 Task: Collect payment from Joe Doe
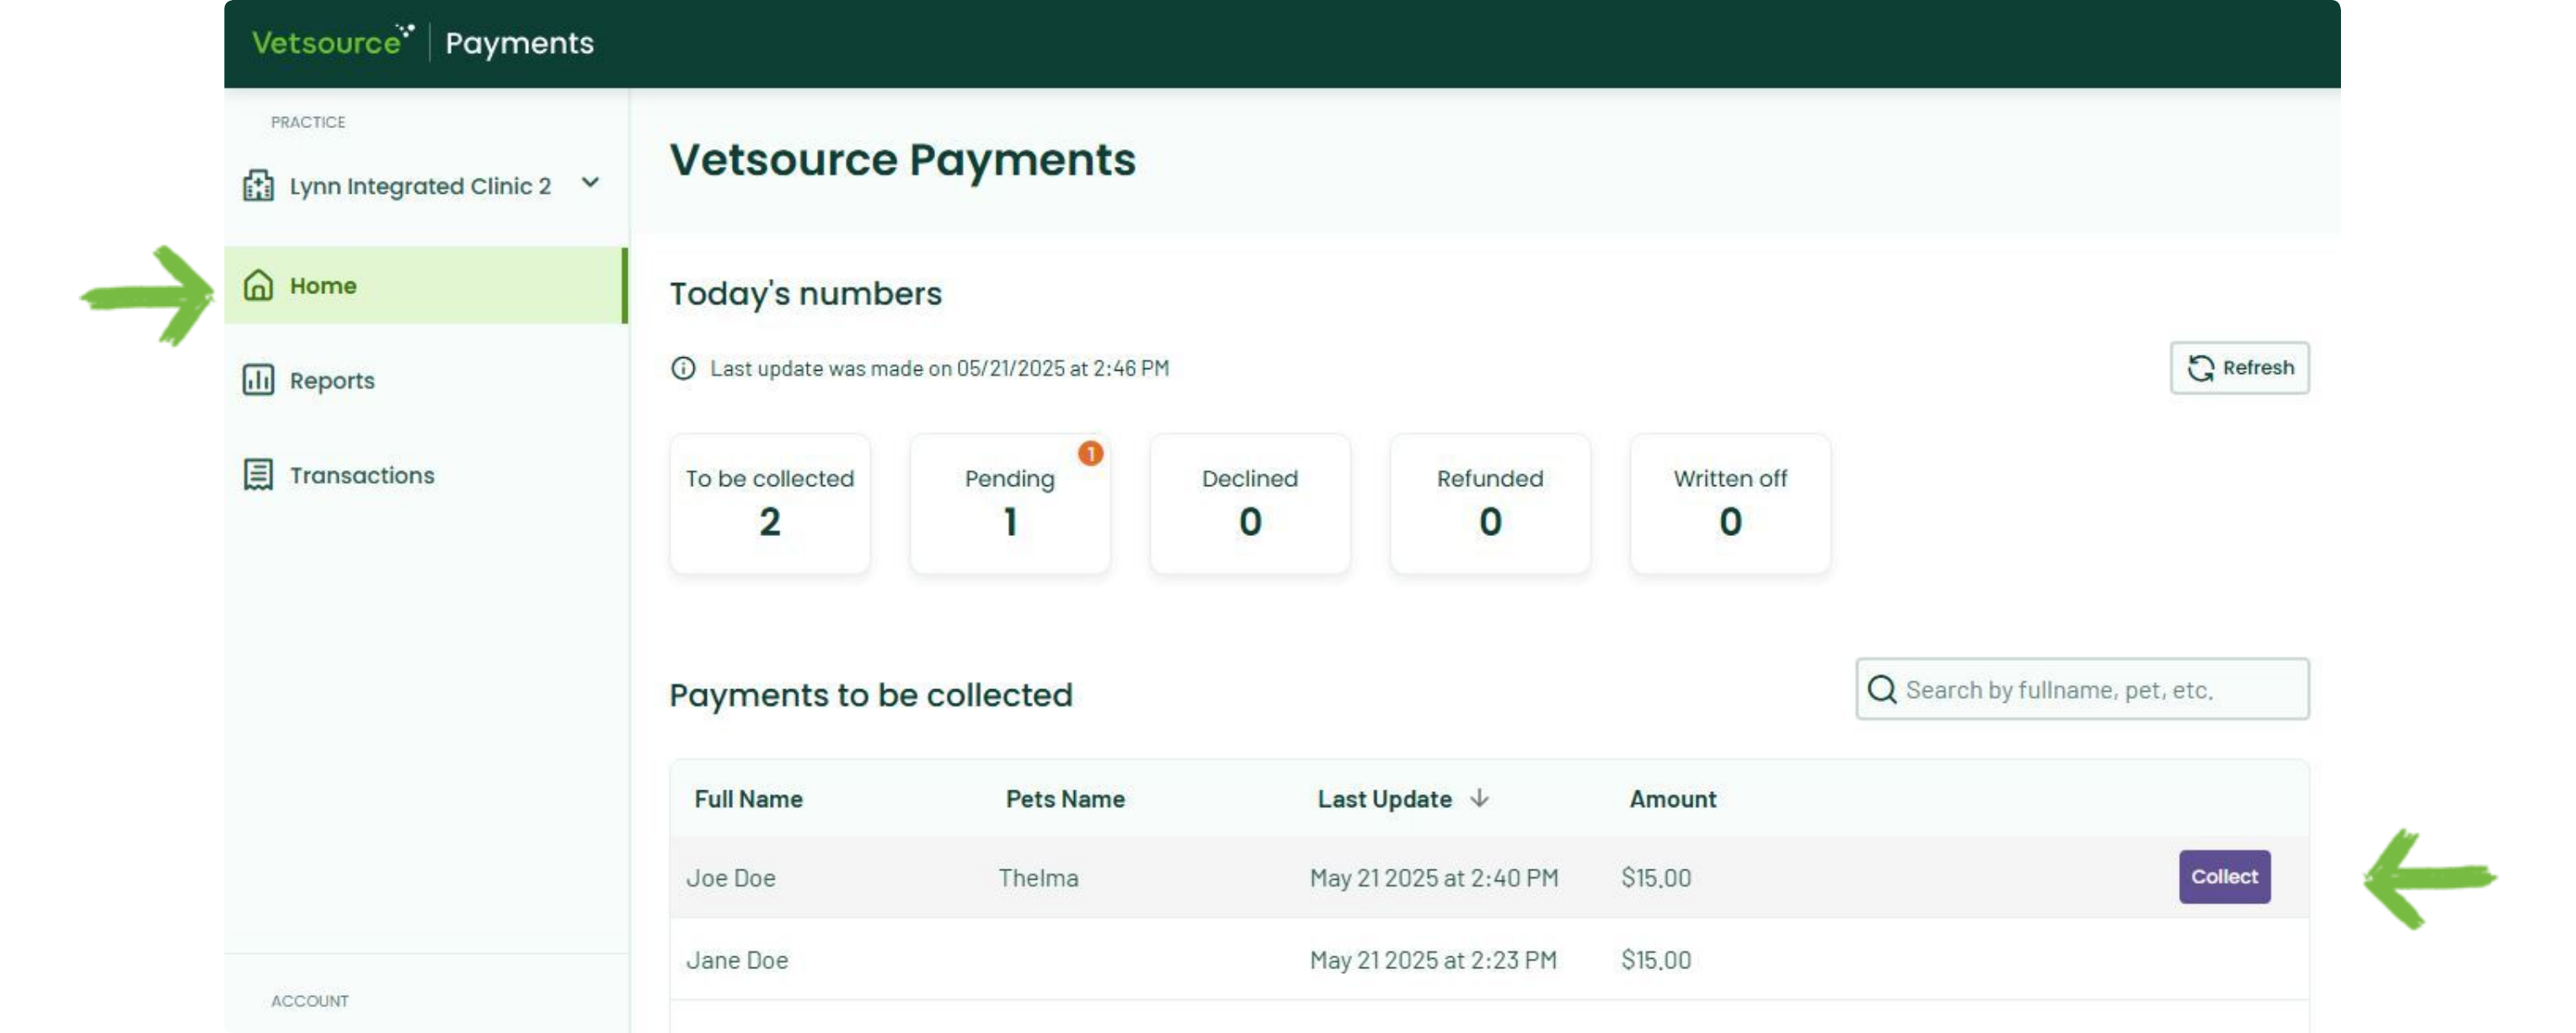[2224, 877]
